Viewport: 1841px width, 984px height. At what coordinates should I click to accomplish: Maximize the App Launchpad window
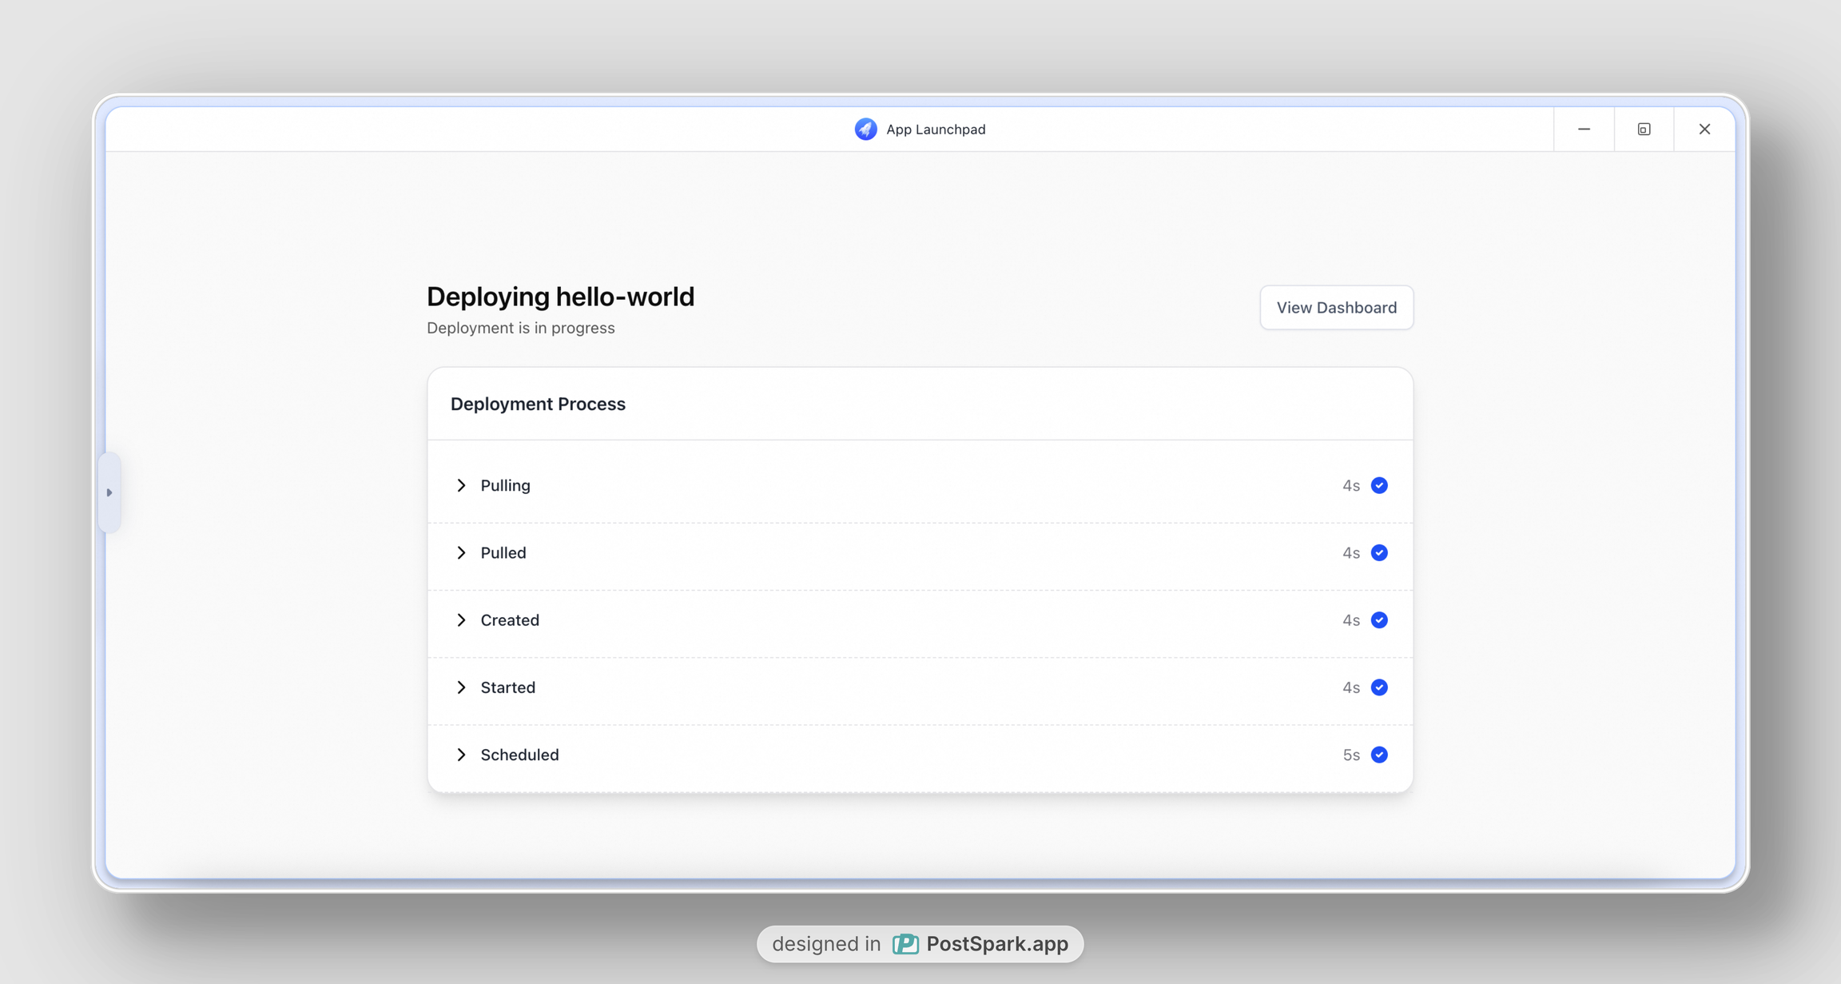pos(1644,129)
